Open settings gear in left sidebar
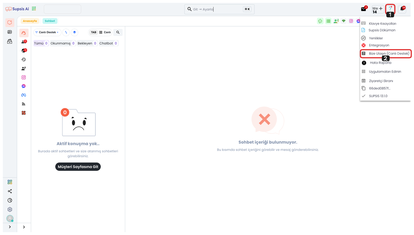This screenshot has width=414, height=235. click(10, 210)
